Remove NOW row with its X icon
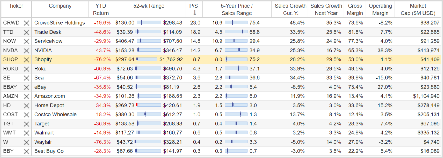The width and height of the screenshot is (443, 158). (26, 42)
